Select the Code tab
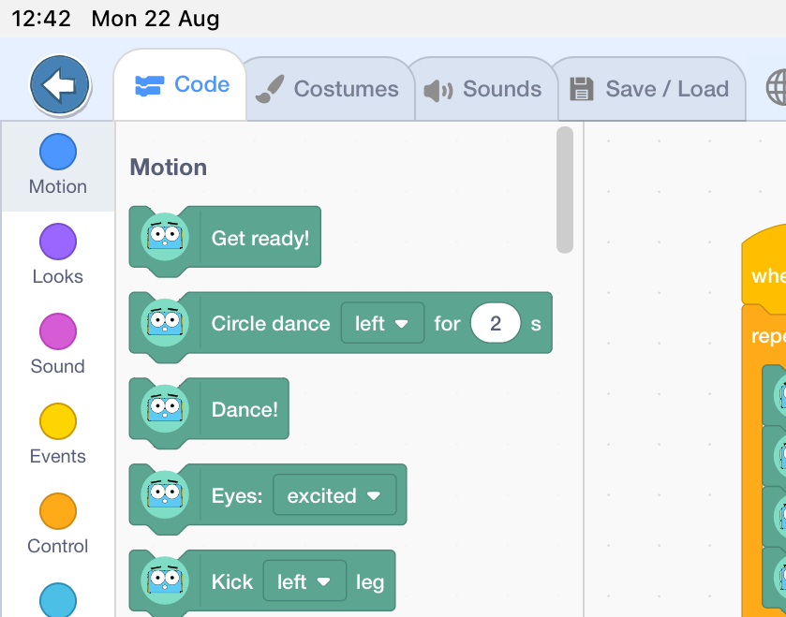Viewport: 786px width, 617px height. click(182, 85)
